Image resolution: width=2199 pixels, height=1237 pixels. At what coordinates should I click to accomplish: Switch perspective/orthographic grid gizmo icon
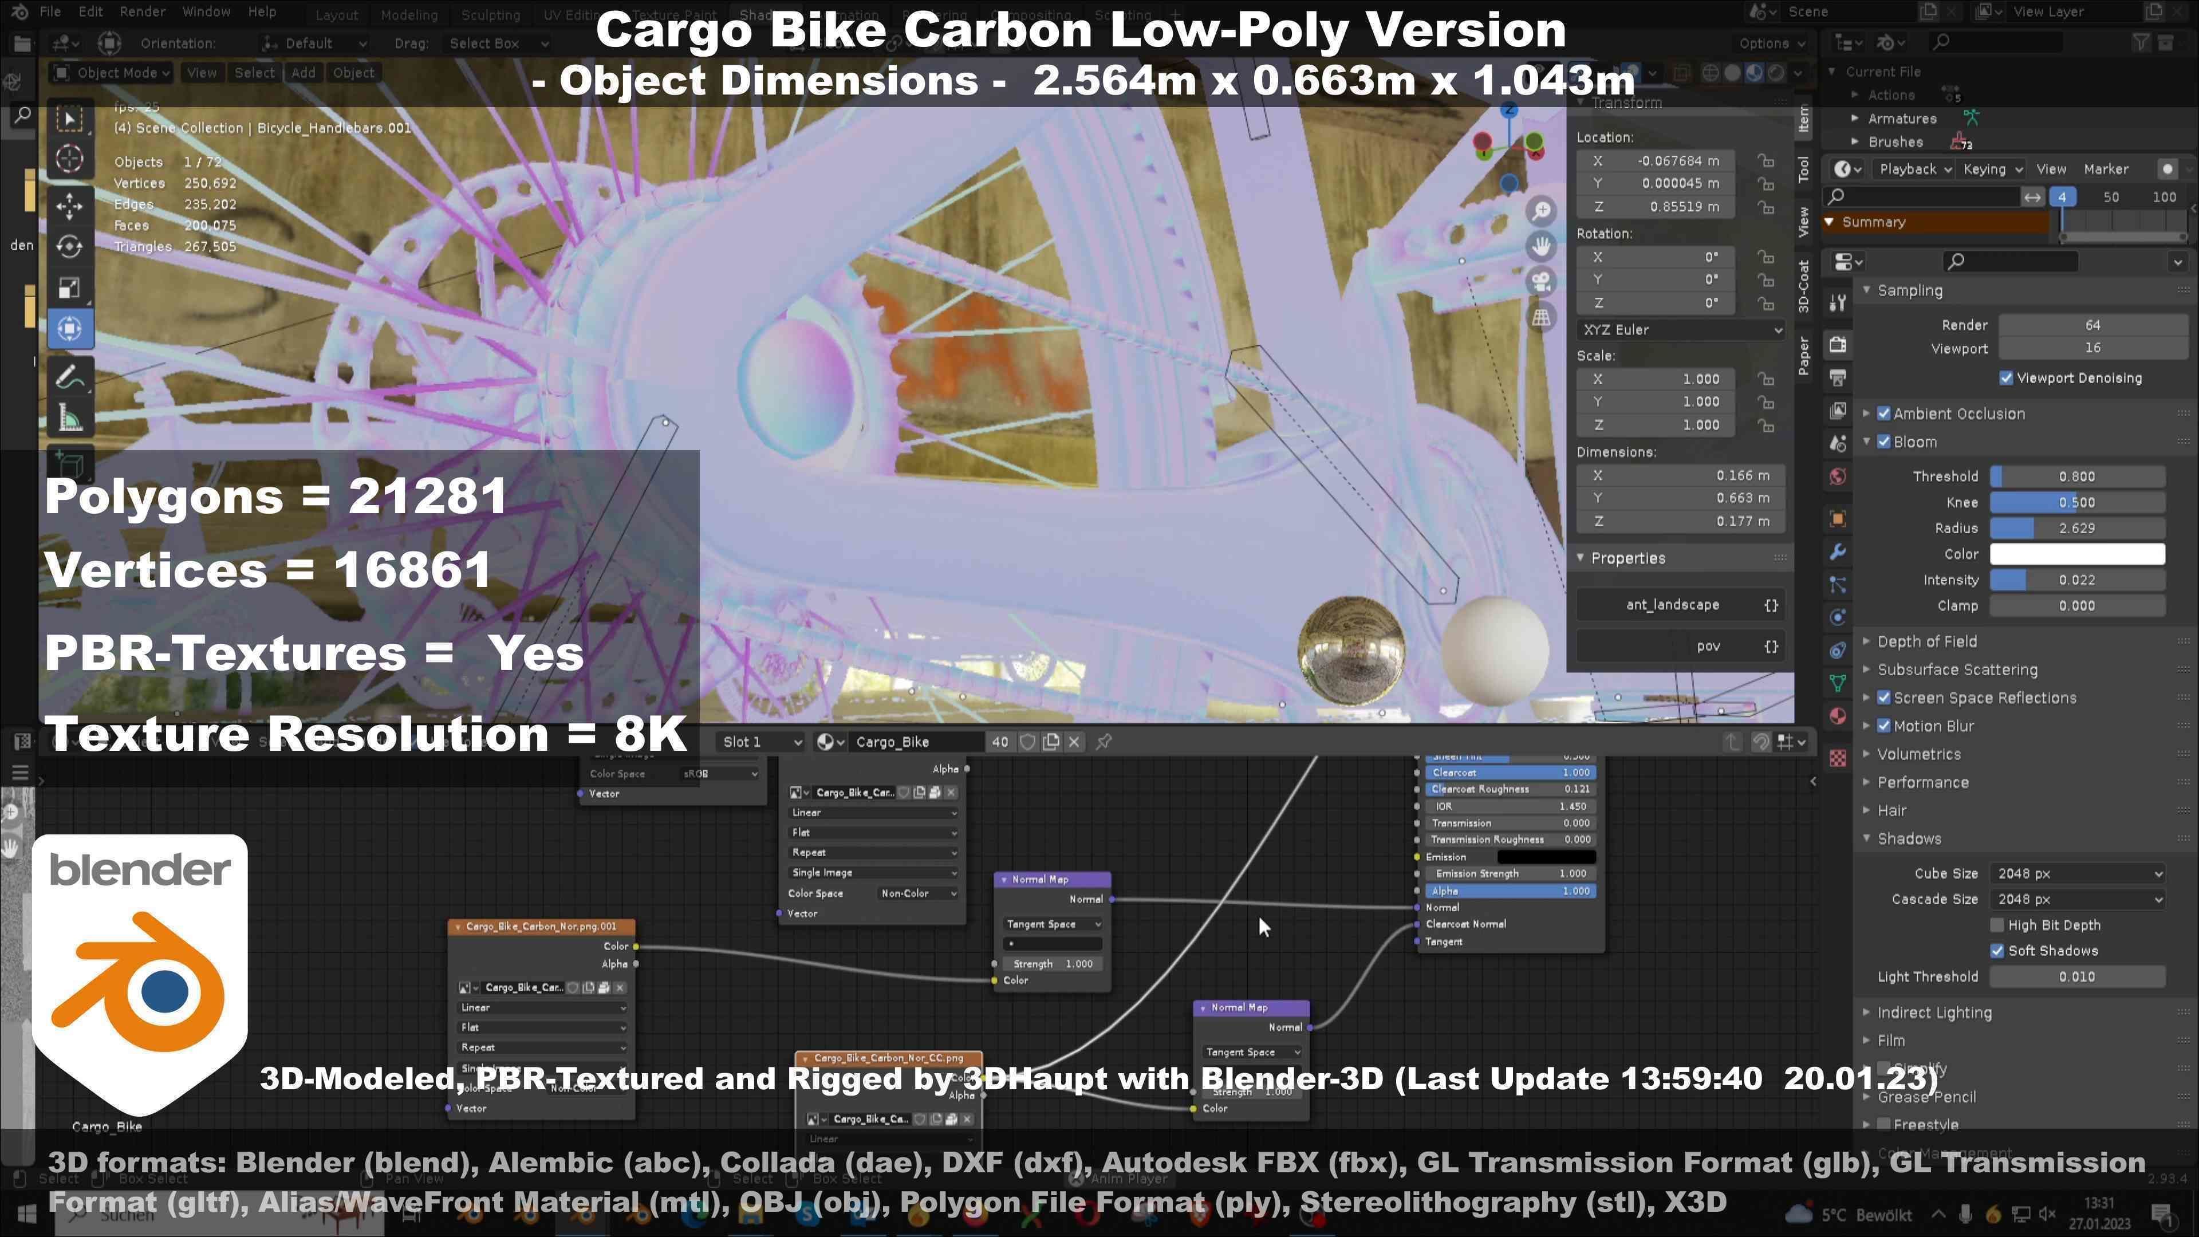[x=1542, y=318]
